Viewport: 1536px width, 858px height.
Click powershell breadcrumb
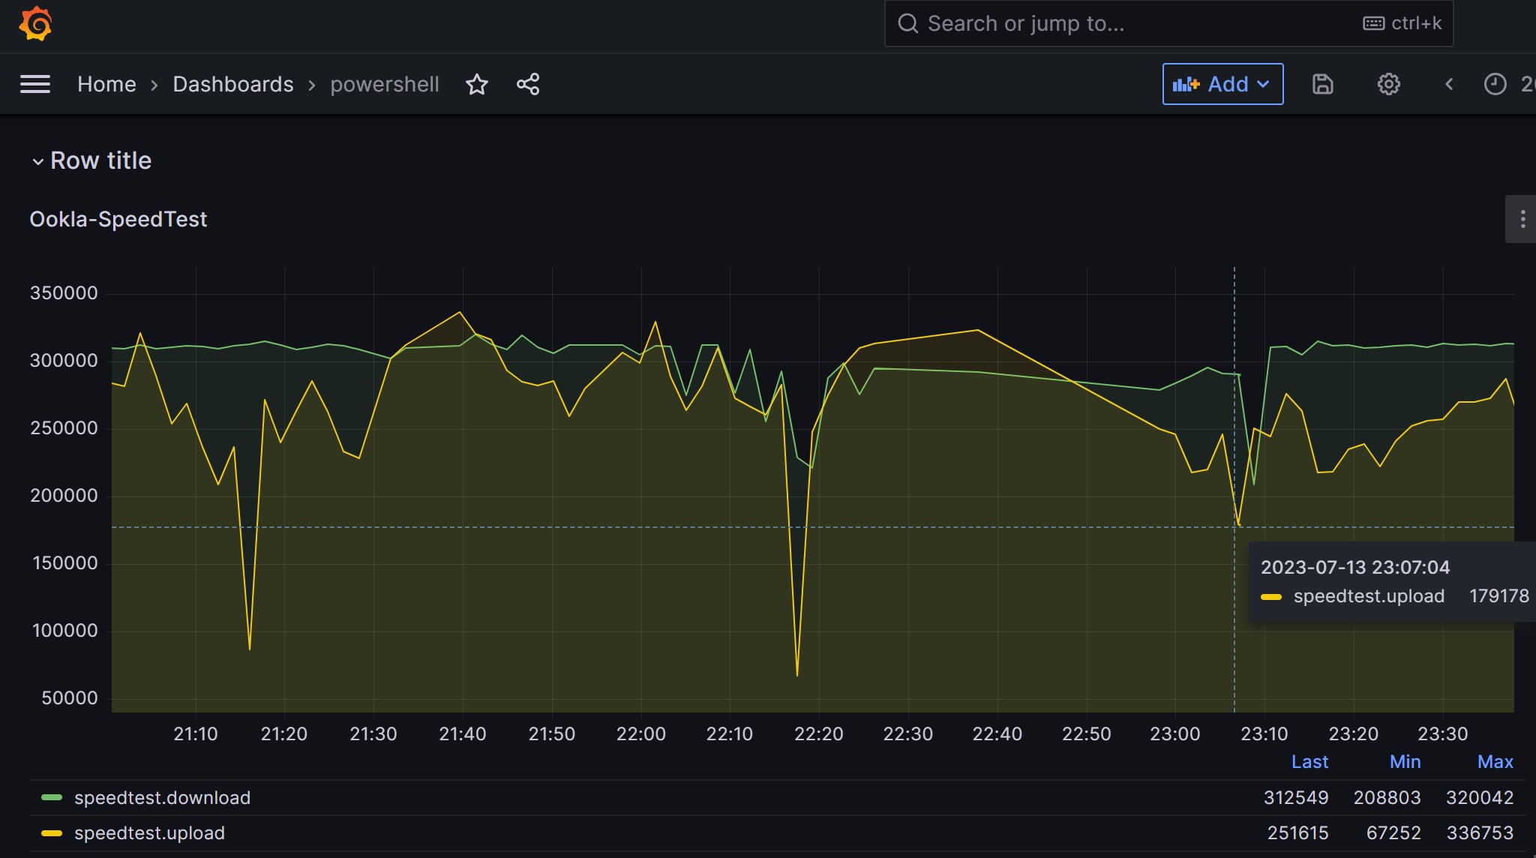pyautogui.click(x=385, y=84)
